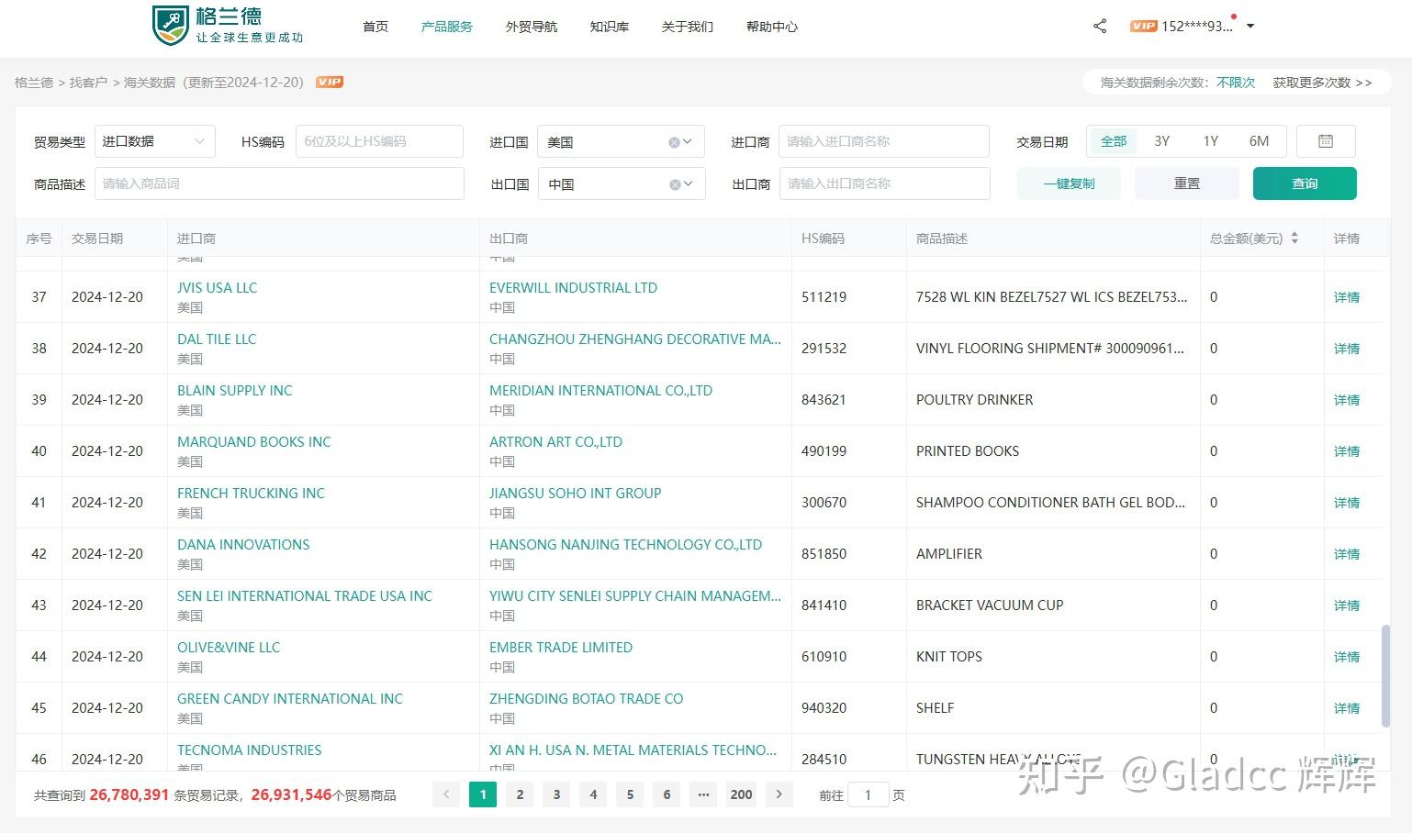
Task: Click the VIP badge beside breadcrumb
Action: [x=330, y=83]
